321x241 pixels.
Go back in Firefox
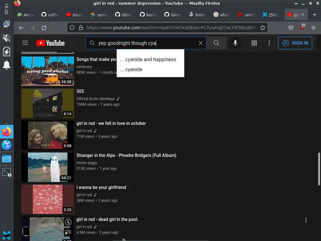tap(21, 28)
